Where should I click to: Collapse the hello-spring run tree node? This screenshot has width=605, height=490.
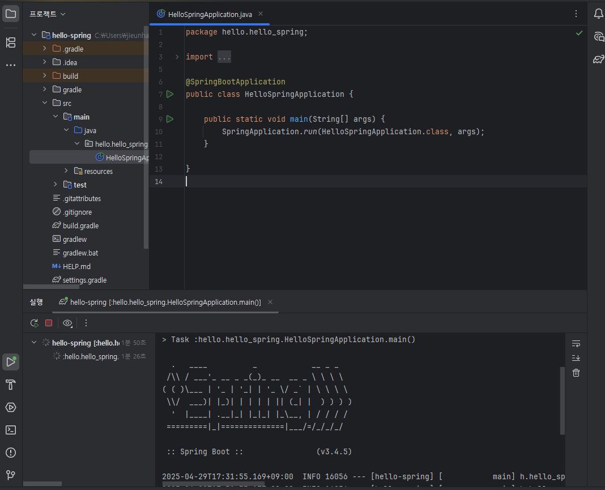click(34, 342)
